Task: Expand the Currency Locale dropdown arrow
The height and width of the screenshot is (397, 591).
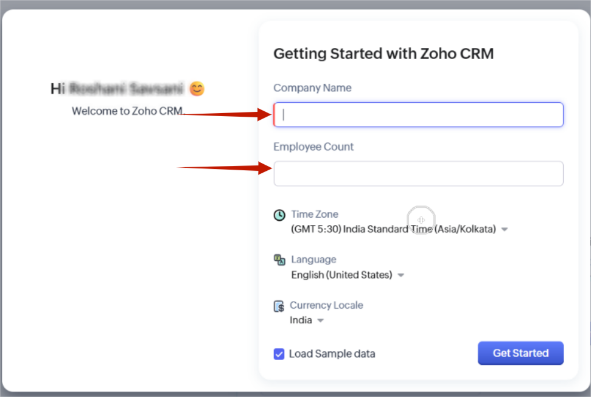Action: pos(321,321)
